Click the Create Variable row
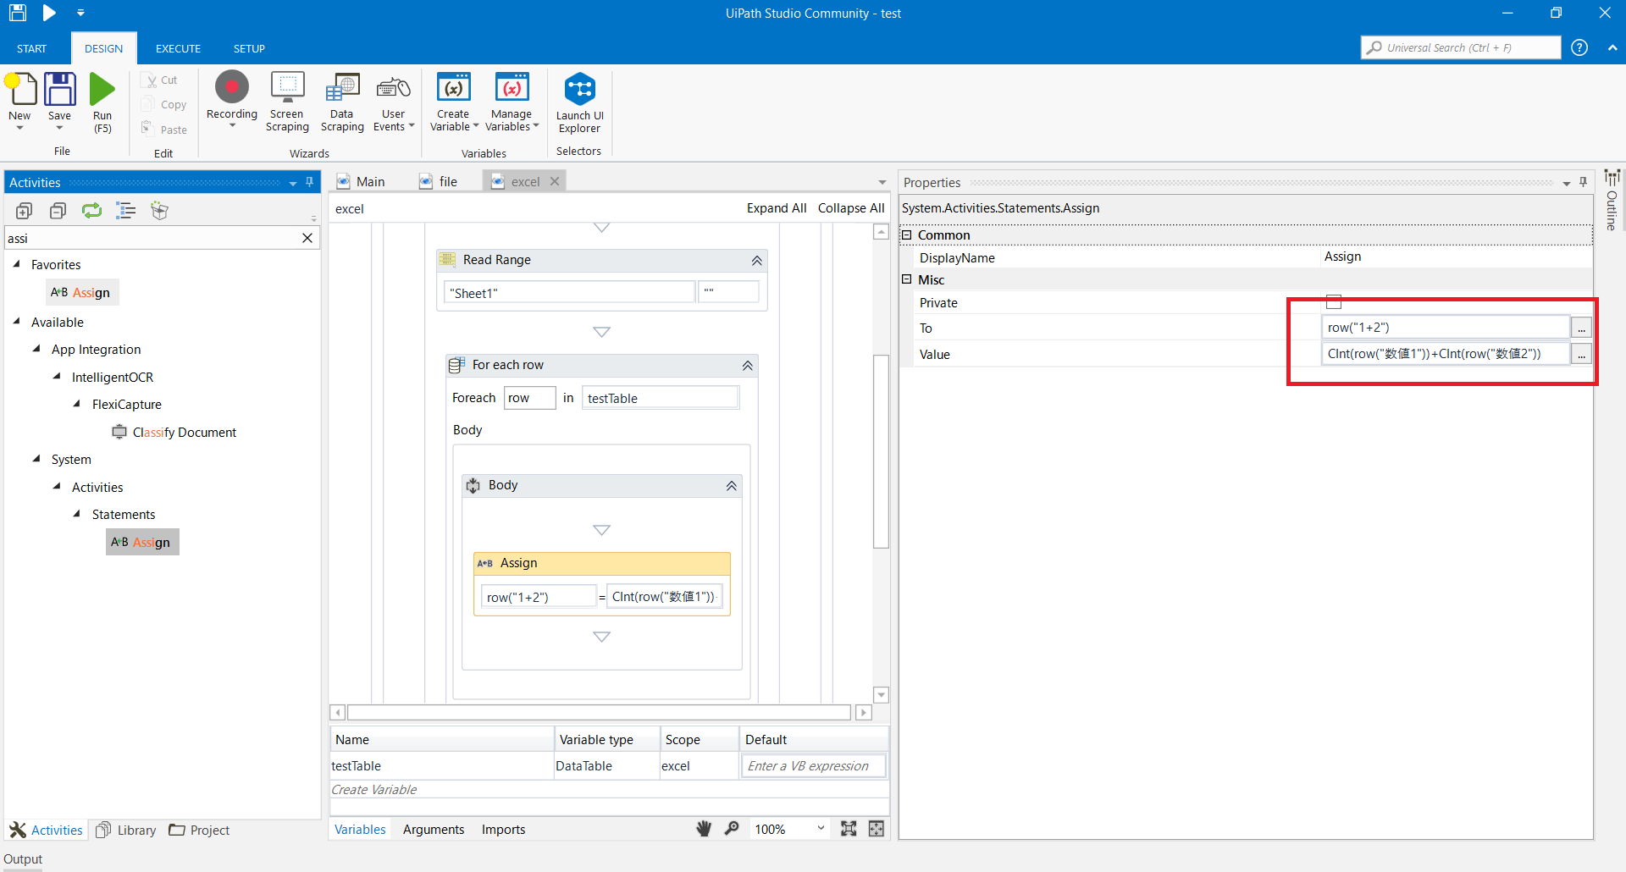 point(609,789)
